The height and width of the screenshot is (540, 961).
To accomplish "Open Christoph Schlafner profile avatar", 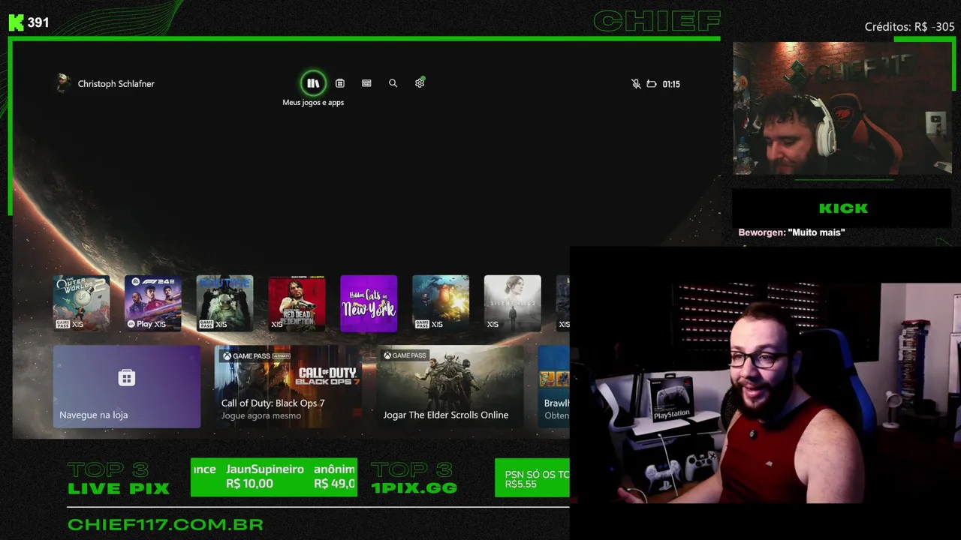I will (63, 83).
